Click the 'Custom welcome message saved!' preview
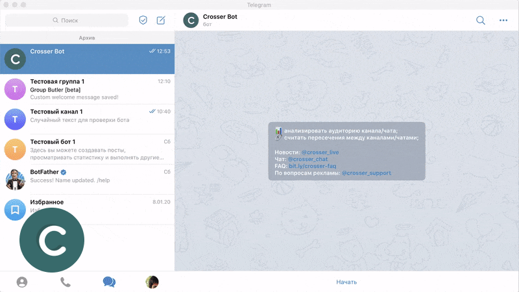519x292 pixels. (x=74, y=97)
